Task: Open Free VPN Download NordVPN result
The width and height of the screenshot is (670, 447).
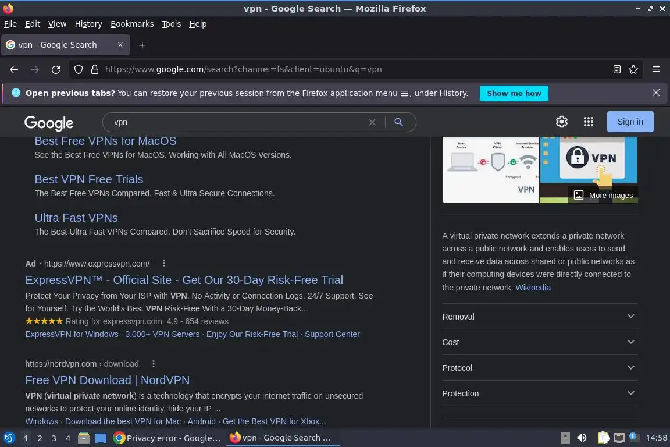Action: coord(107,380)
